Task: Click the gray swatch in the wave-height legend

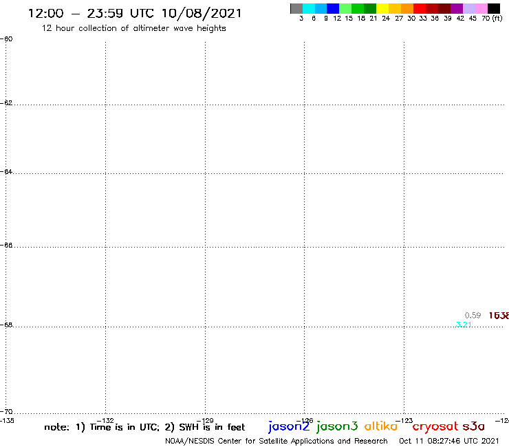Action: tap(296, 8)
